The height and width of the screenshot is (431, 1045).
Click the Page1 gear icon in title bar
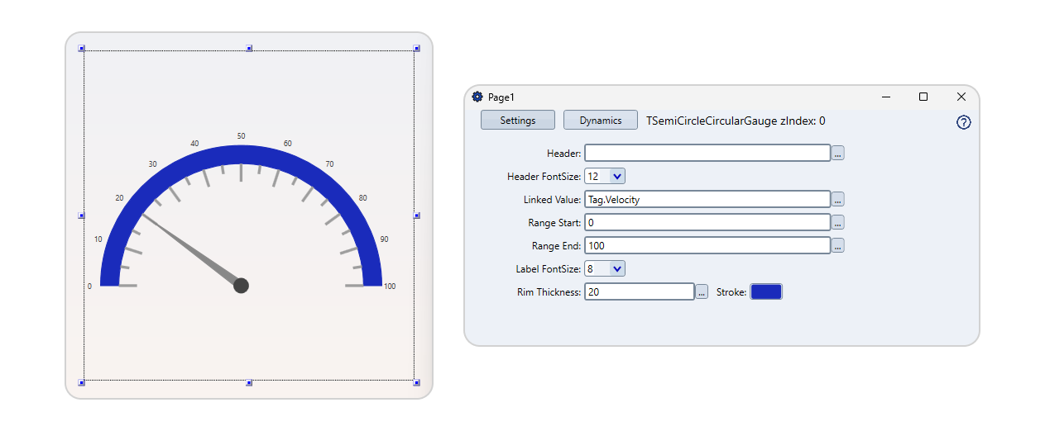tap(477, 97)
